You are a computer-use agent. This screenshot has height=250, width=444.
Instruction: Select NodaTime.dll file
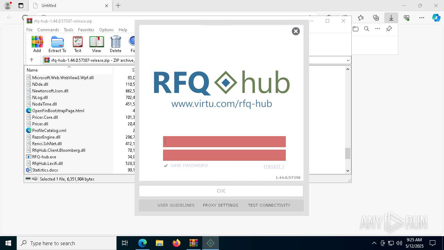point(44,104)
